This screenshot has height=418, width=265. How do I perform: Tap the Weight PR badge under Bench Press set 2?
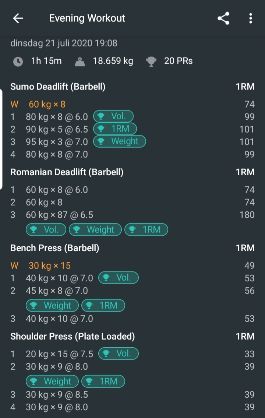(52, 305)
